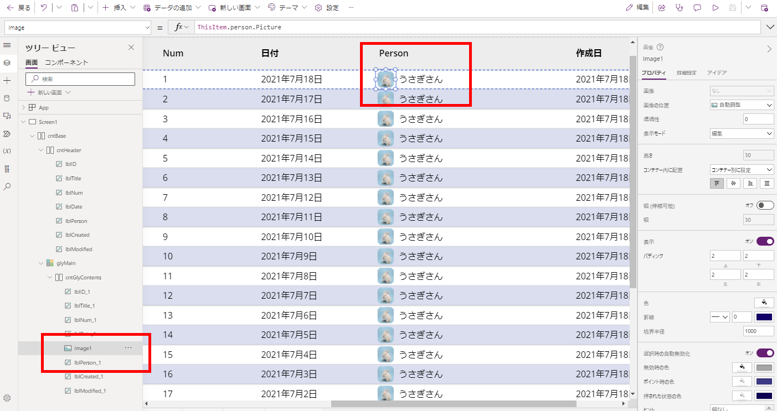
Task: Open the 画像の位置 dropdown
Action: point(742,105)
